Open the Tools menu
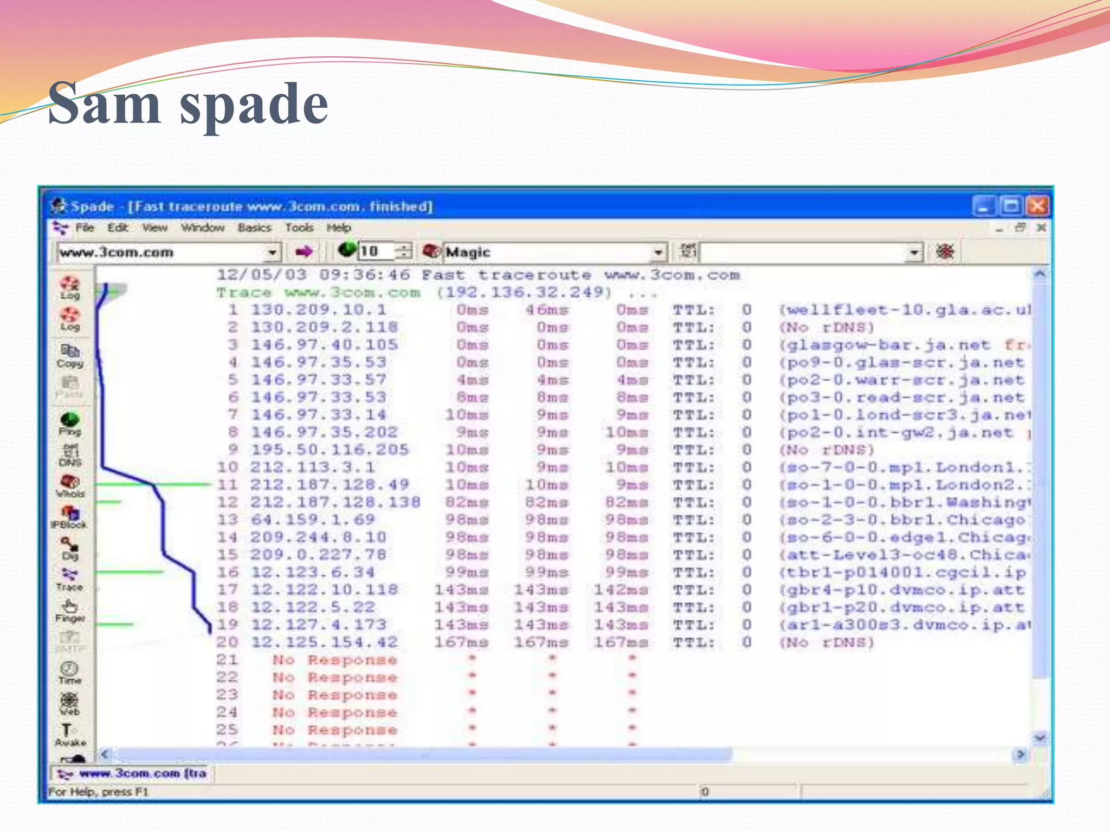 pos(299,227)
